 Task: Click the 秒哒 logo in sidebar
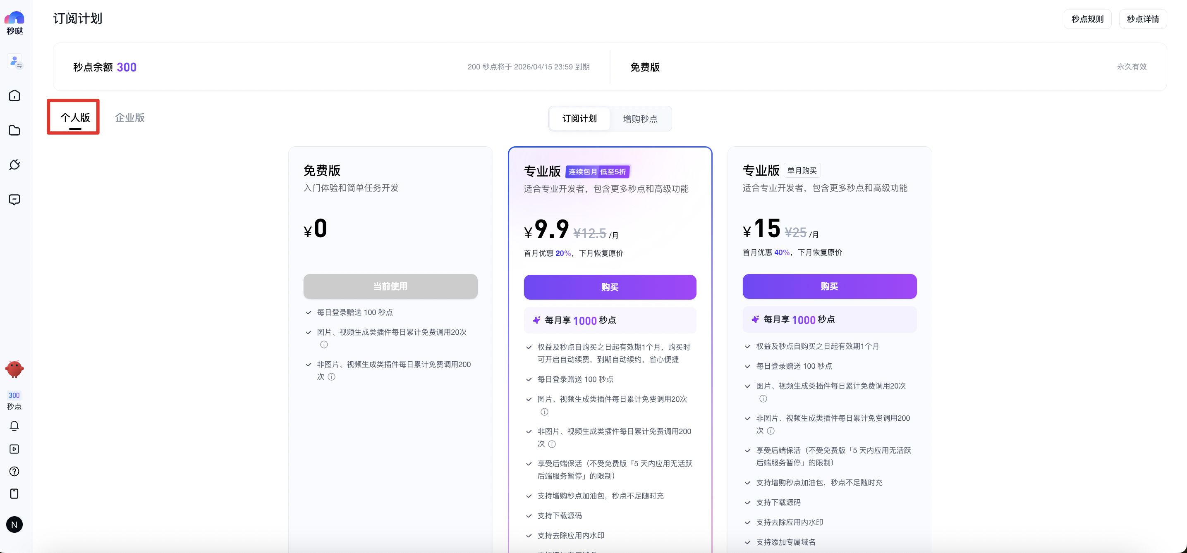point(14,23)
